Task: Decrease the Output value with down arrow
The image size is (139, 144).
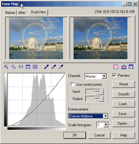Action: [97, 100]
